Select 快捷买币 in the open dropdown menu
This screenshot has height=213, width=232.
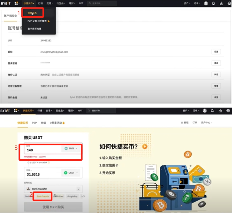click(32, 13)
